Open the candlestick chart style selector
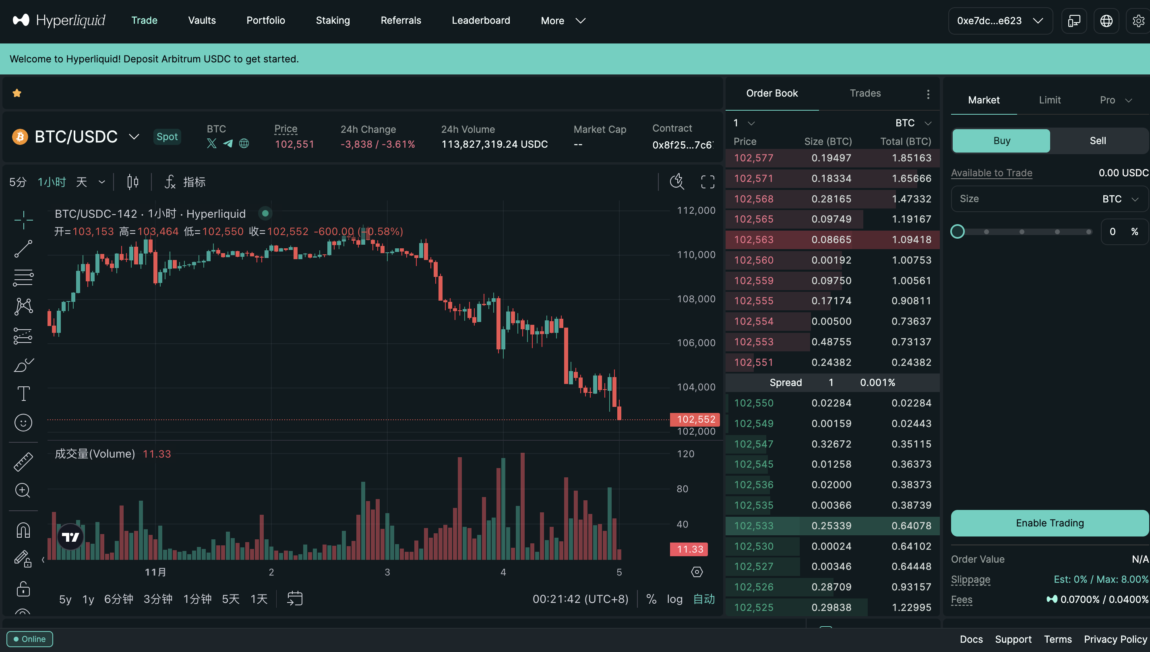Screen dimensions: 1150x652 click(132, 182)
